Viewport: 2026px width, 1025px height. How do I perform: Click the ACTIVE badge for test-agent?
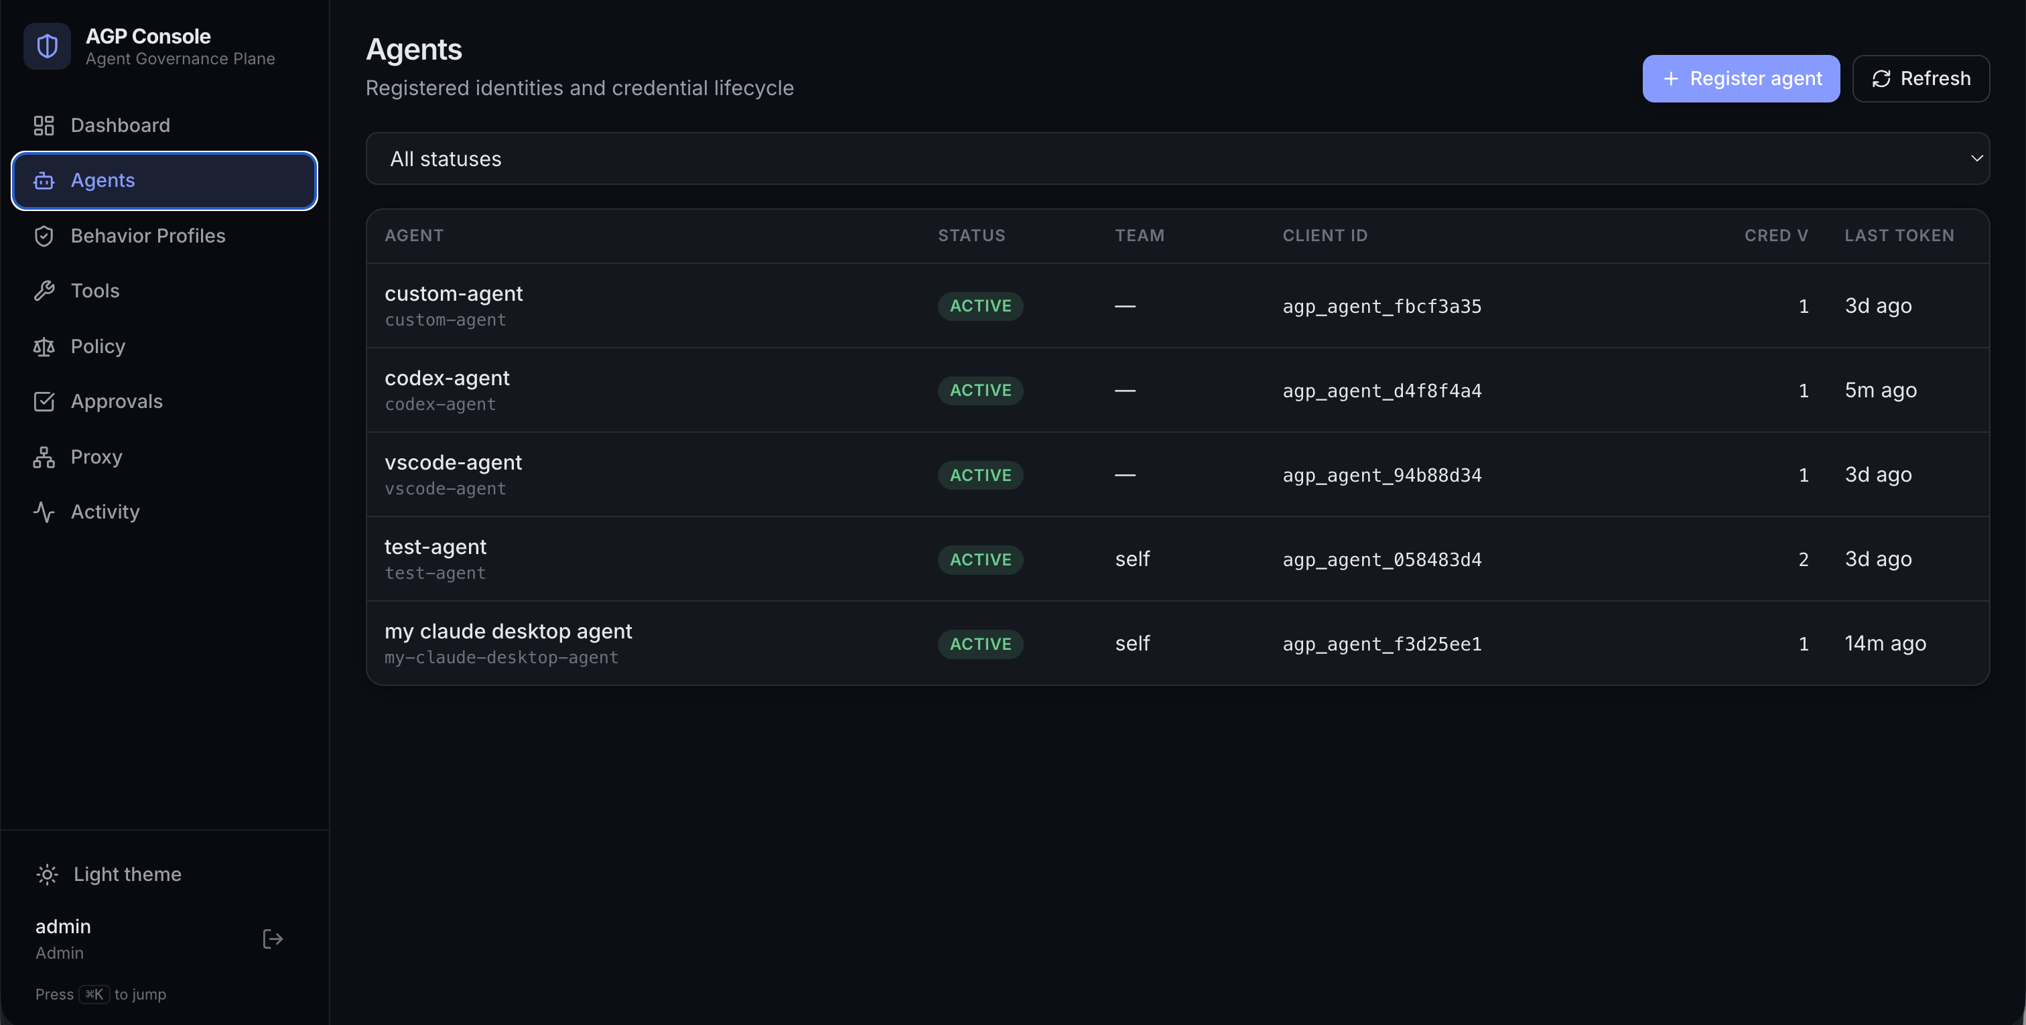[980, 559]
